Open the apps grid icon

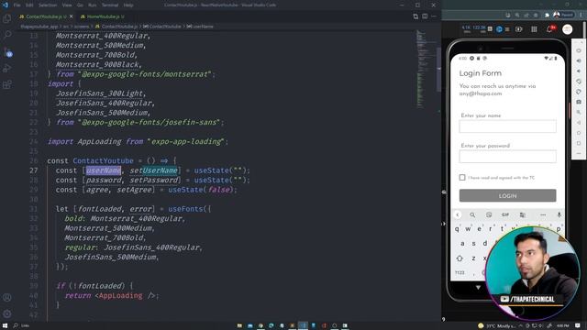[534, 29]
